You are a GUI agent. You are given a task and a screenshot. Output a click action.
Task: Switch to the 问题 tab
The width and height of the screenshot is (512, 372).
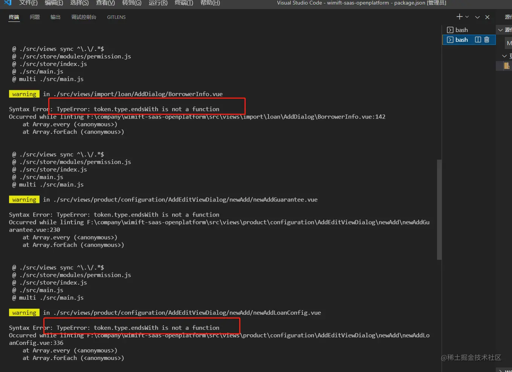click(35, 17)
